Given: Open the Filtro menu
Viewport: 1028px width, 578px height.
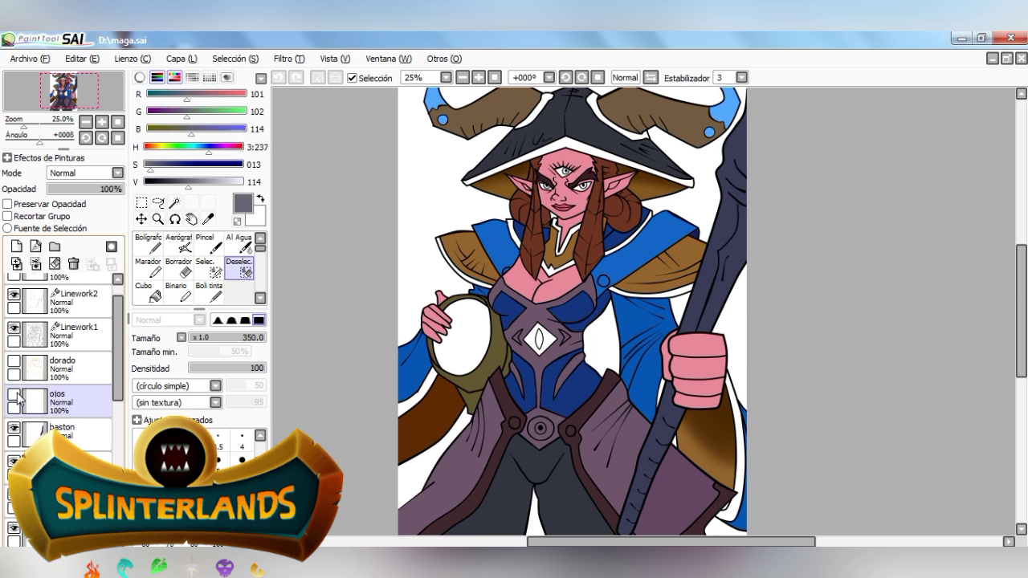Looking at the screenshot, I should pos(289,59).
